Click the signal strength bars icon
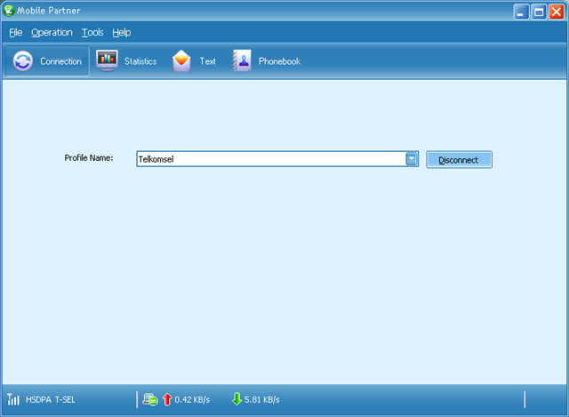 (x=13, y=399)
